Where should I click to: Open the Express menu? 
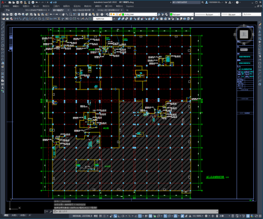pyautogui.click(x=129, y=6)
